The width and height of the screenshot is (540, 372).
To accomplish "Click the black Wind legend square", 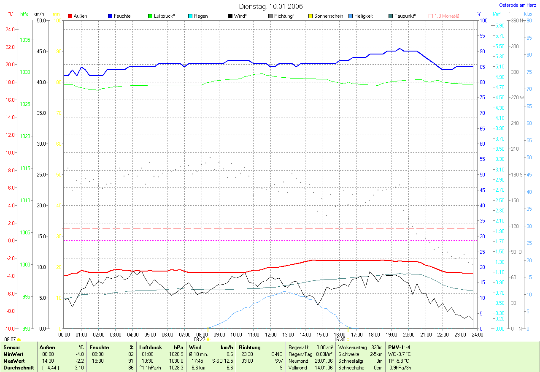I will [230, 16].
